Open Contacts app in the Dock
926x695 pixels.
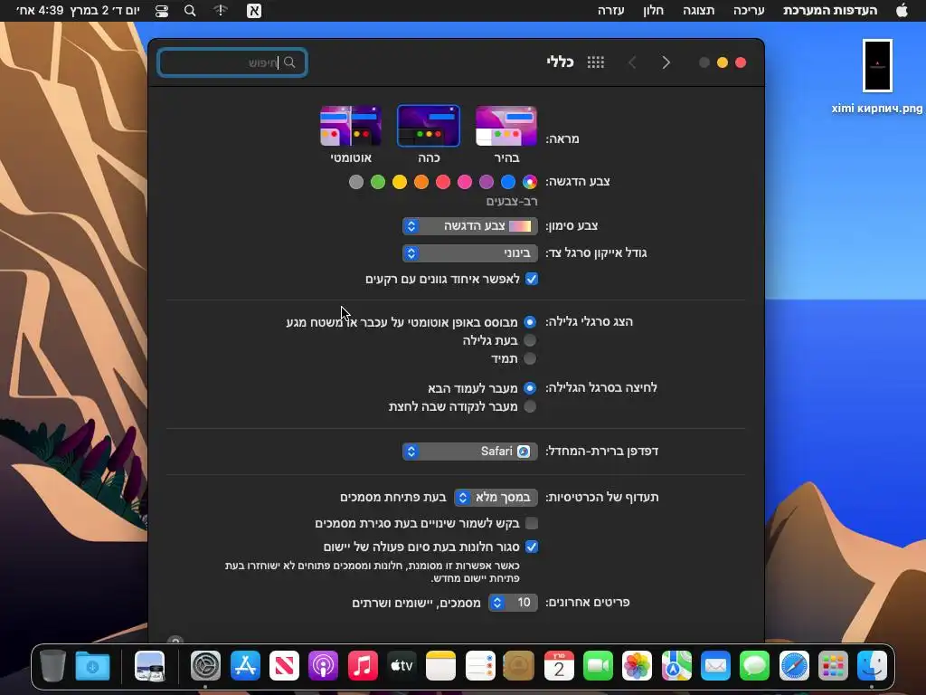[518, 666]
